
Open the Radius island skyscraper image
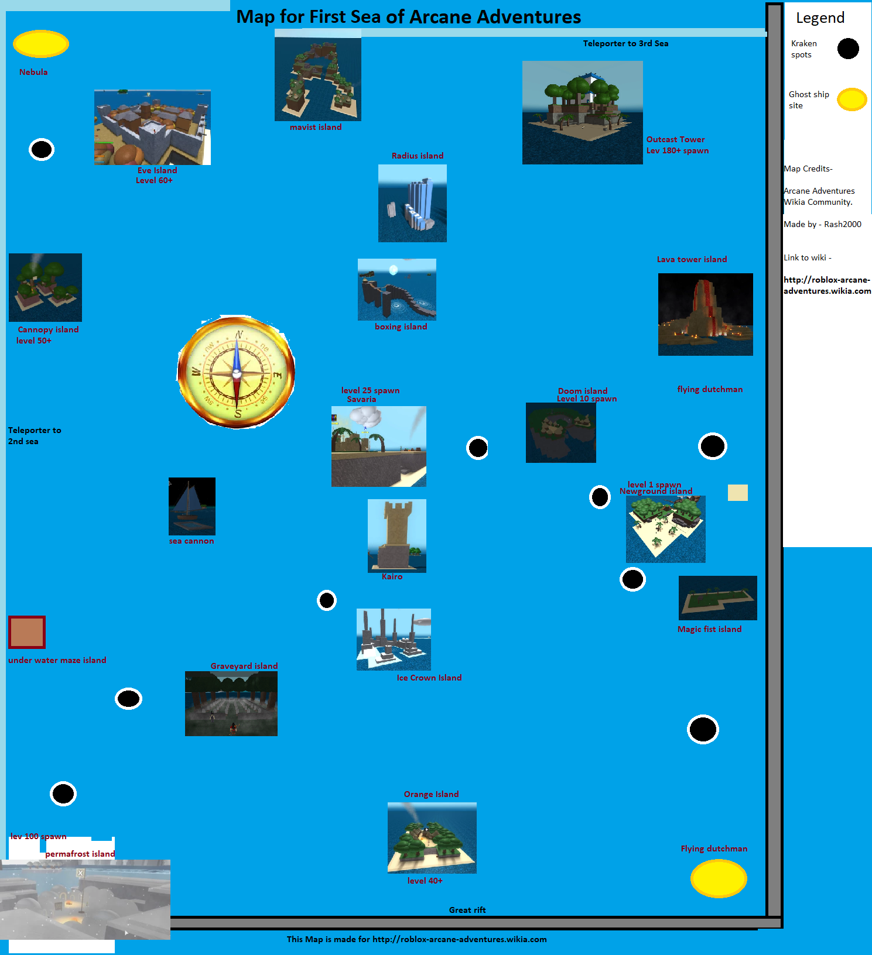tap(412, 203)
